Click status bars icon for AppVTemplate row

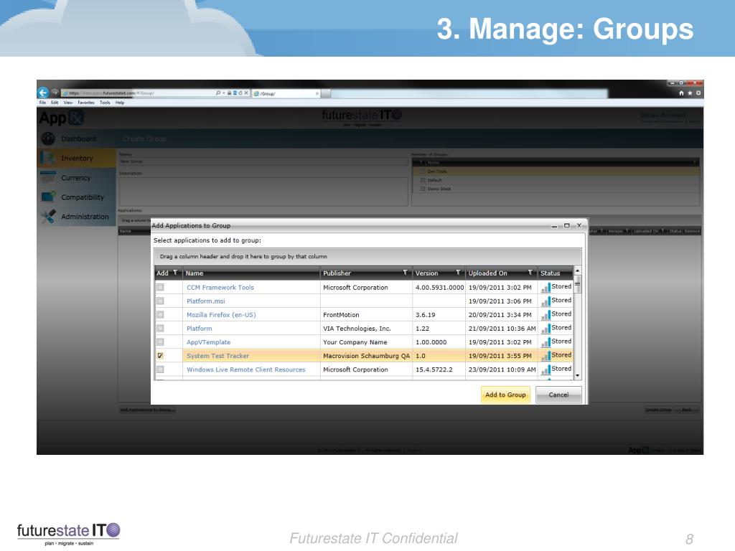(546, 342)
